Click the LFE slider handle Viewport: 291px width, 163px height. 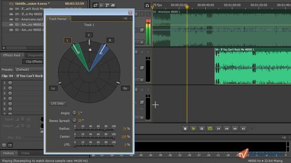click(x=75, y=146)
